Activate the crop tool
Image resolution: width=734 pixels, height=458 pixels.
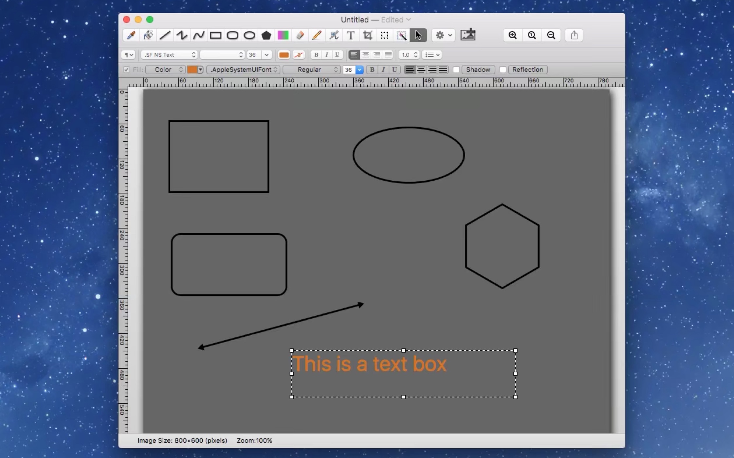point(367,35)
